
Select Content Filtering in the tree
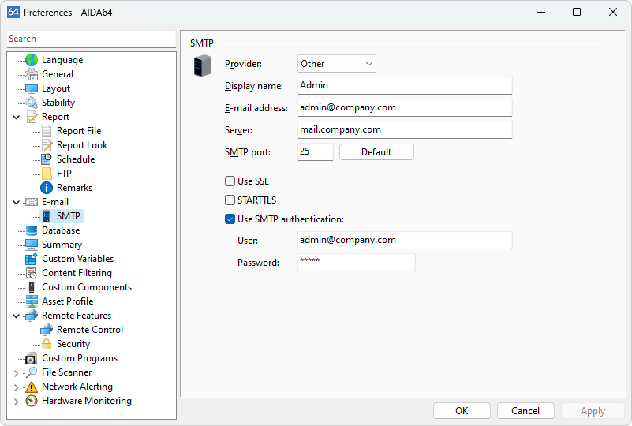(x=77, y=273)
